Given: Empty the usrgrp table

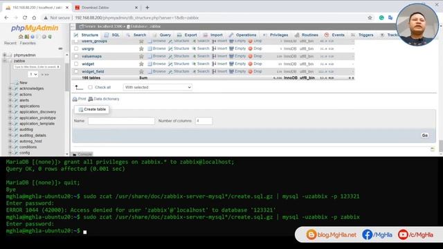Looking at the screenshot, I should point(237,48).
